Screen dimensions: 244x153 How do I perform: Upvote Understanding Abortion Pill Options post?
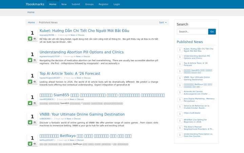(x=30, y=60)
